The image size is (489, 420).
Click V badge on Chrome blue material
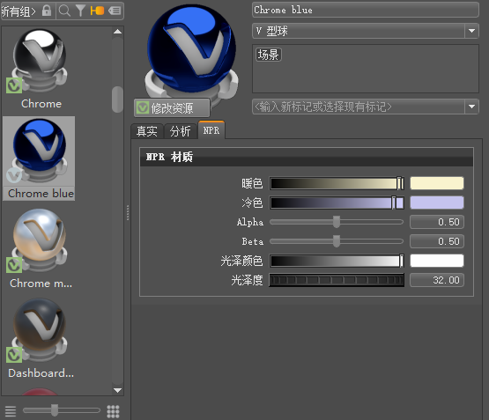[x=14, y=175]
